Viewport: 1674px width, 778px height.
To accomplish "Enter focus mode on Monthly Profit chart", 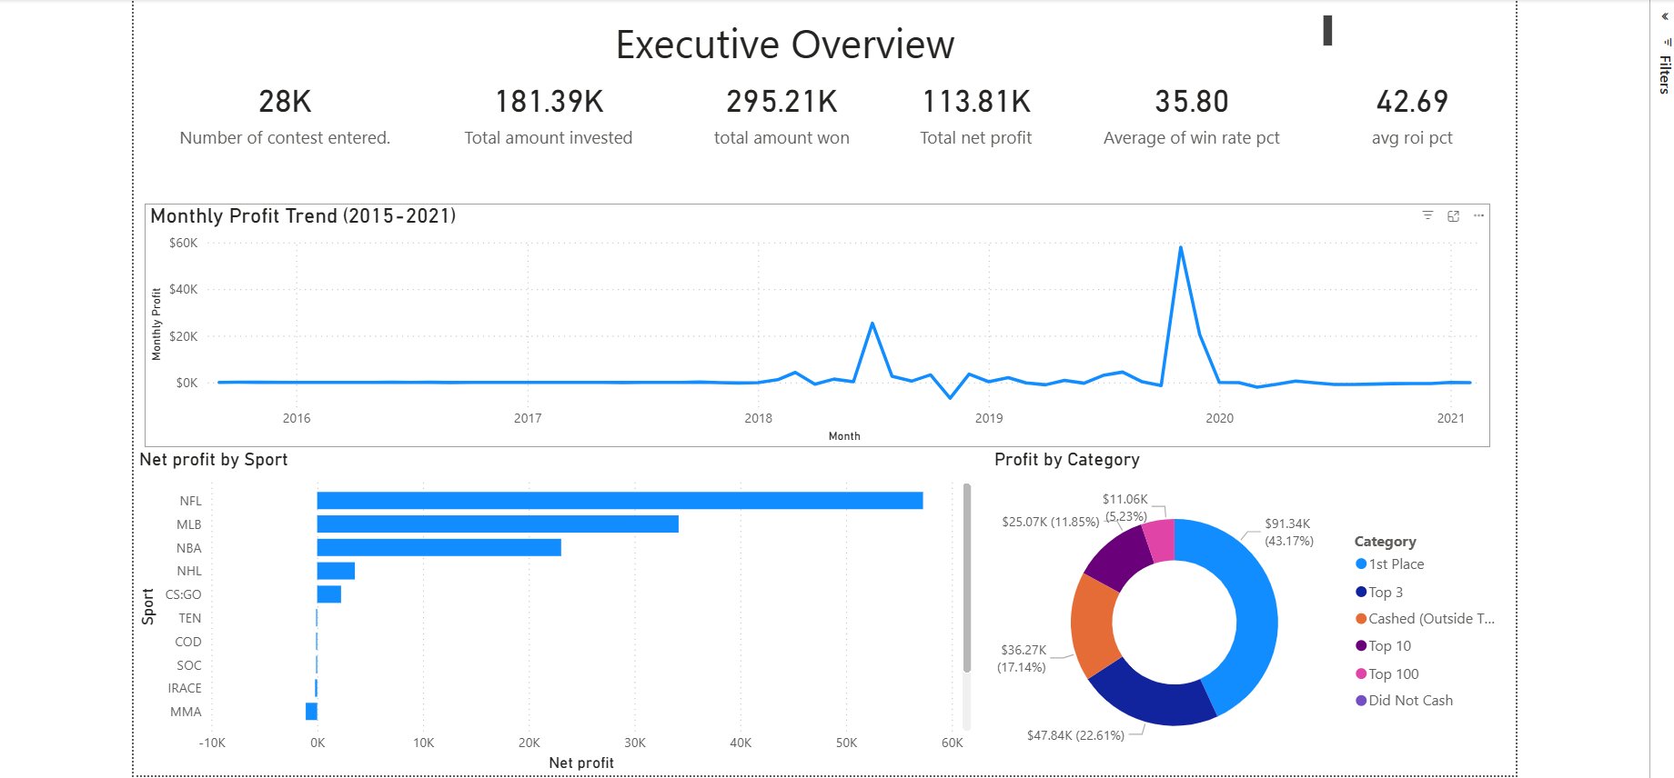I will coord(1453,215).
